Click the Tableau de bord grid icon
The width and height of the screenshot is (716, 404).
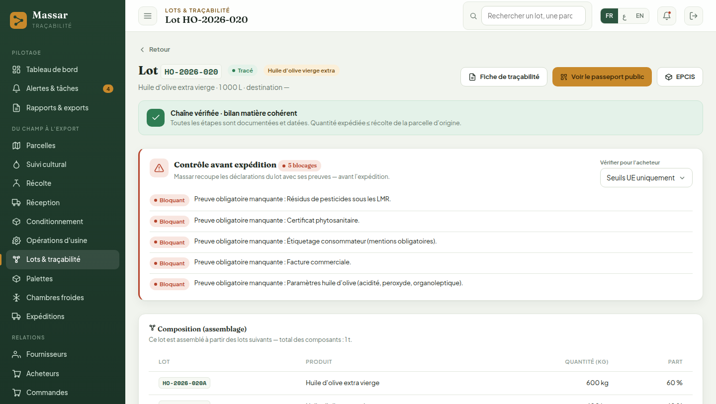pos(16,70)
